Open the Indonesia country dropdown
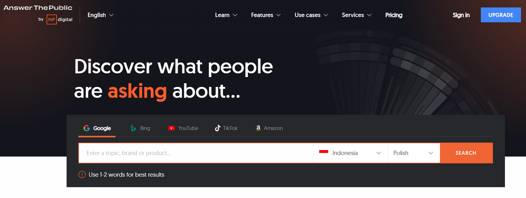Image resolution: width=526 pixels, height=198 pixels. pos(351,153)
